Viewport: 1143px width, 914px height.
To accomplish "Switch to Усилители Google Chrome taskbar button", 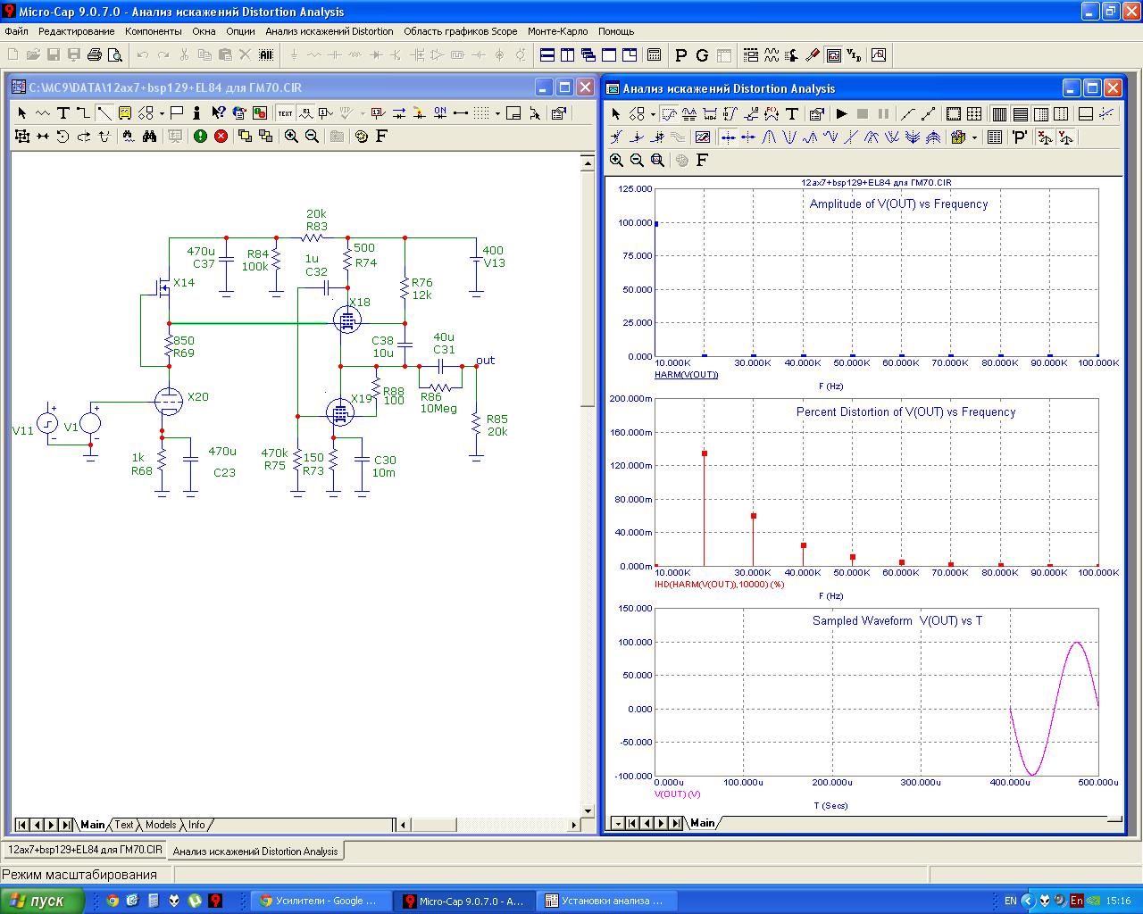I will coord(321,901).
